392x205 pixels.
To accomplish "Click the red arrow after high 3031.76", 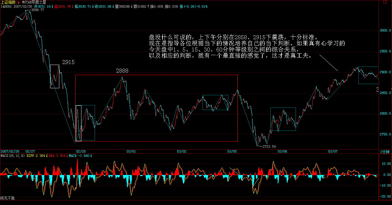I will 73,6.
